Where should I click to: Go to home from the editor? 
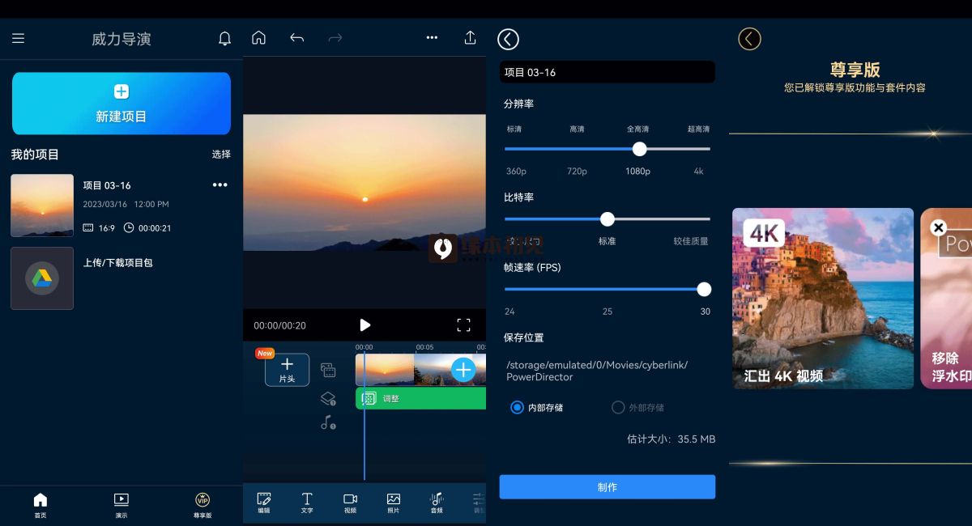(258, 38)
